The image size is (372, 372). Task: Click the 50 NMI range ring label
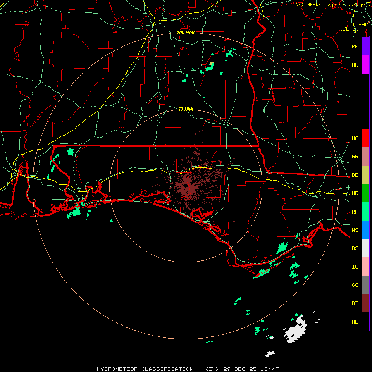(186, 109)
